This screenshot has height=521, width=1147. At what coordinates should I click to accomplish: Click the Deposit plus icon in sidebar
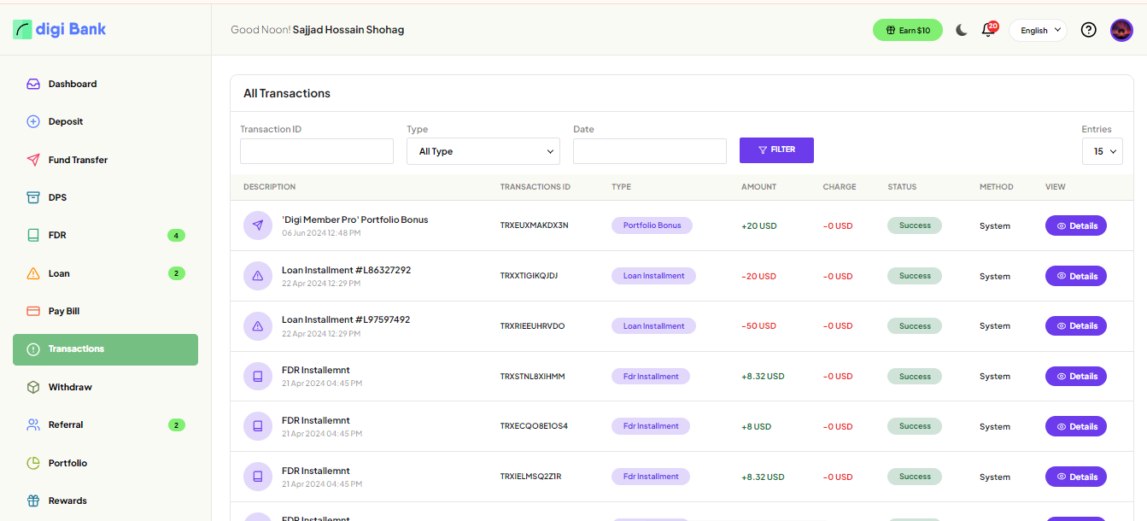point(33,122)
